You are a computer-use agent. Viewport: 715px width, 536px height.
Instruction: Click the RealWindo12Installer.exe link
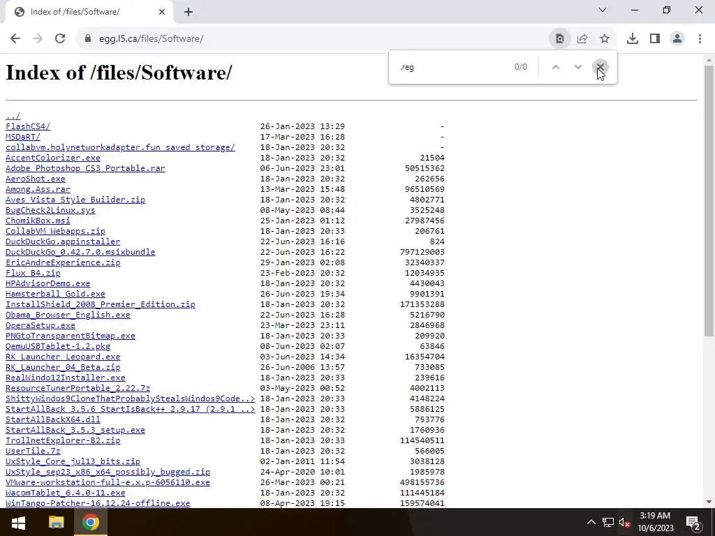[x=65, y=378]
